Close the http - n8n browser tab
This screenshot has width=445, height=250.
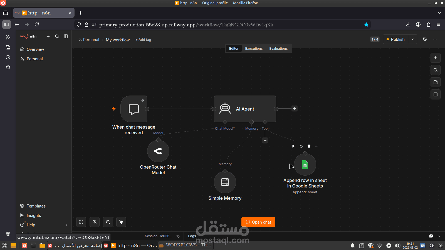coord(70,13)
